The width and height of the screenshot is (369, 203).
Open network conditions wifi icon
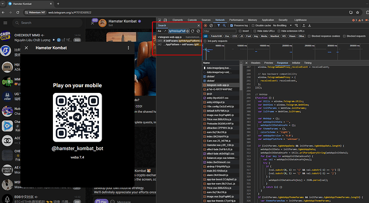point(296,26)
